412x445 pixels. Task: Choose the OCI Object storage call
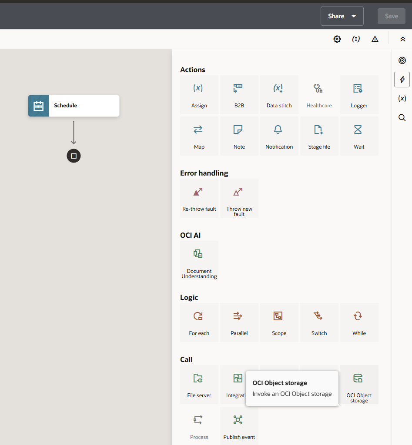(359, 385)
